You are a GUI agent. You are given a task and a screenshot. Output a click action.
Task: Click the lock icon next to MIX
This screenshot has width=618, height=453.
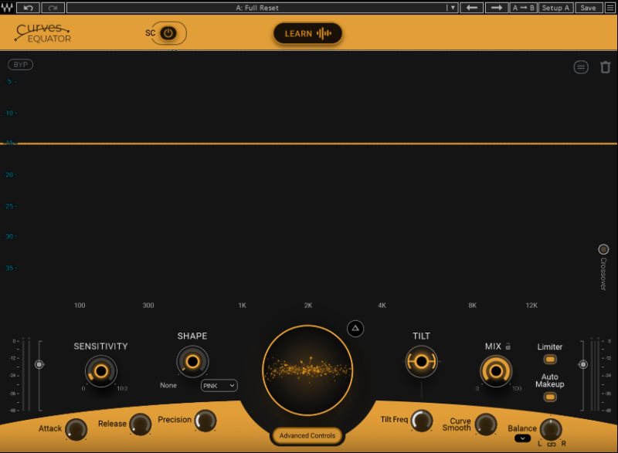coord(508,347)
